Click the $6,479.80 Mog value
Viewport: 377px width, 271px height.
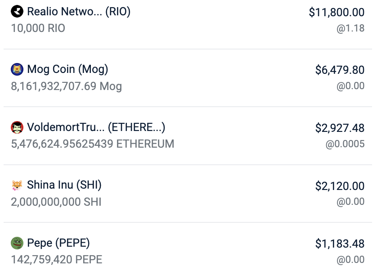[x=340, y=70]
